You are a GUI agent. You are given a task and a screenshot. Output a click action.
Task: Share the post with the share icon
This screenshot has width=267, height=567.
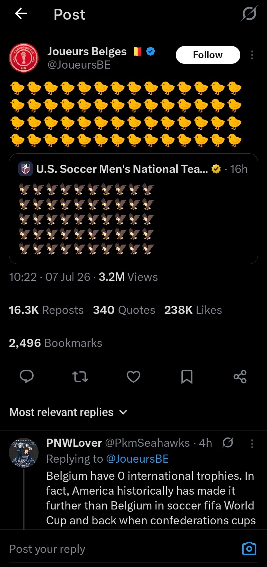[x=240, y=377]
